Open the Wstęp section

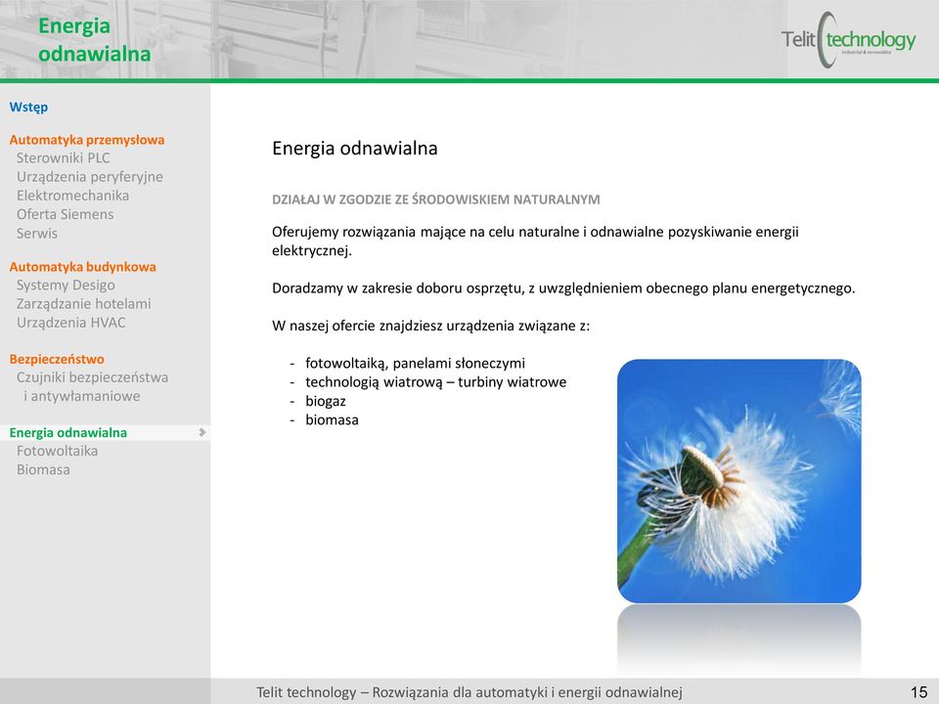(28, 108)
